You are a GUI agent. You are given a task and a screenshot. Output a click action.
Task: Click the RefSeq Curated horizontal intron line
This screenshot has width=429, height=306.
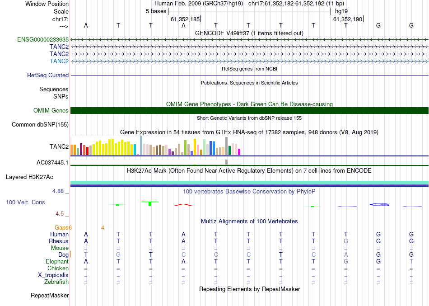coord(250,75)
